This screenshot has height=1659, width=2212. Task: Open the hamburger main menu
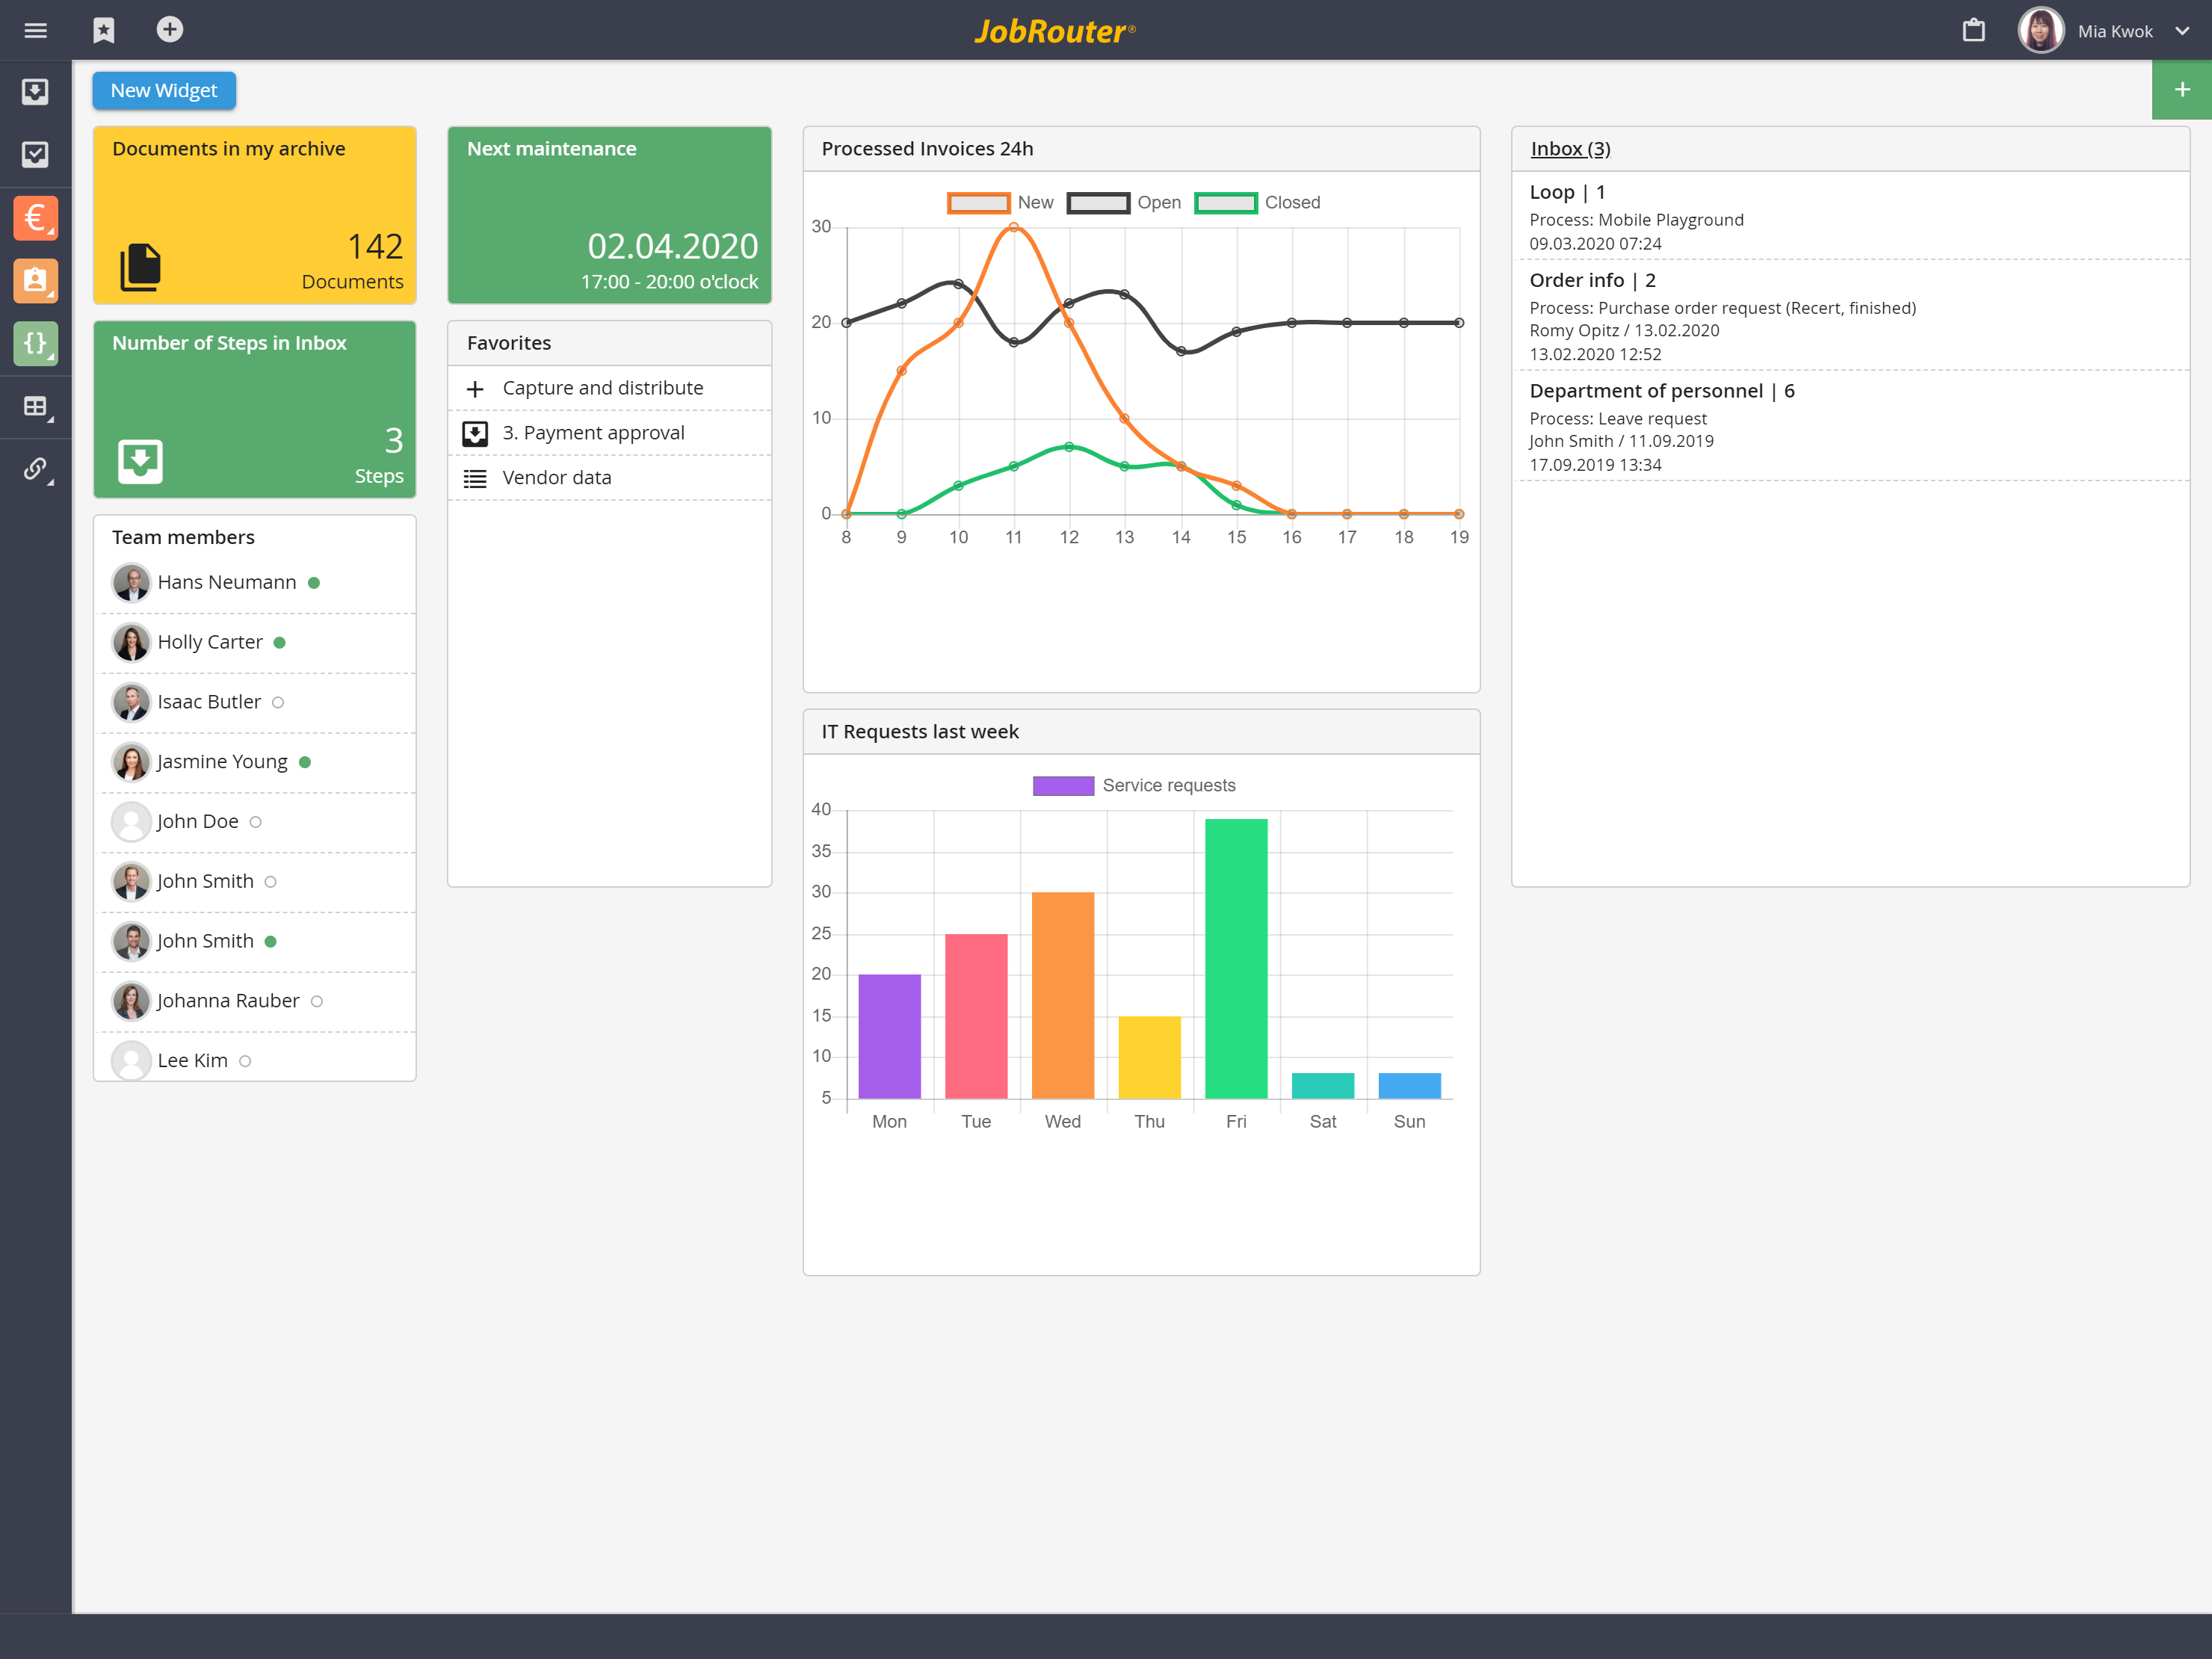click(35, 30)
